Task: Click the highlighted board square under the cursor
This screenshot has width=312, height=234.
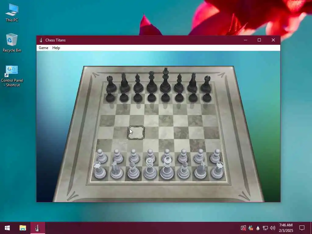Action: tap(136, 133)
